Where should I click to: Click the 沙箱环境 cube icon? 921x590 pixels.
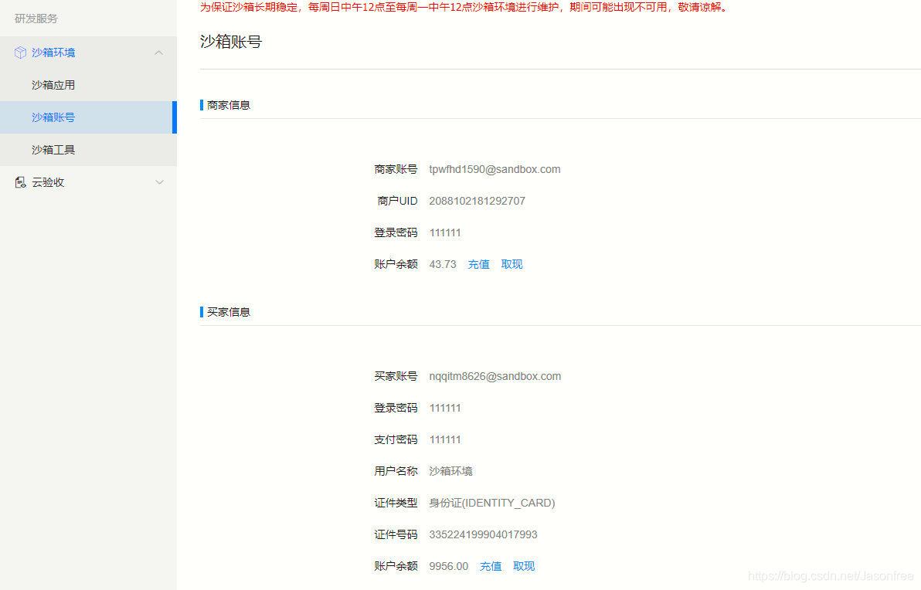[x=19, y=53]
